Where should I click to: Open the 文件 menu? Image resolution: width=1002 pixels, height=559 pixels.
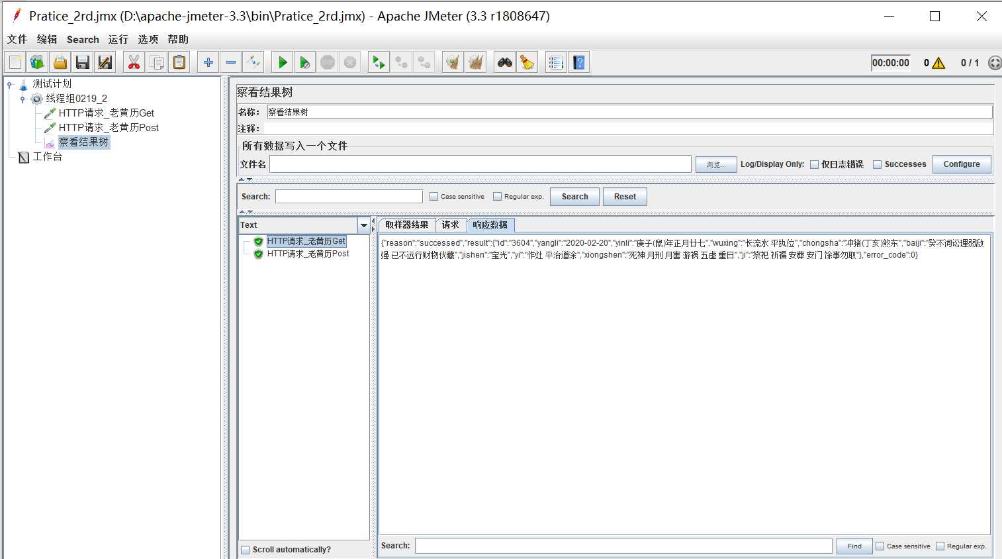[x=17, y=40]
